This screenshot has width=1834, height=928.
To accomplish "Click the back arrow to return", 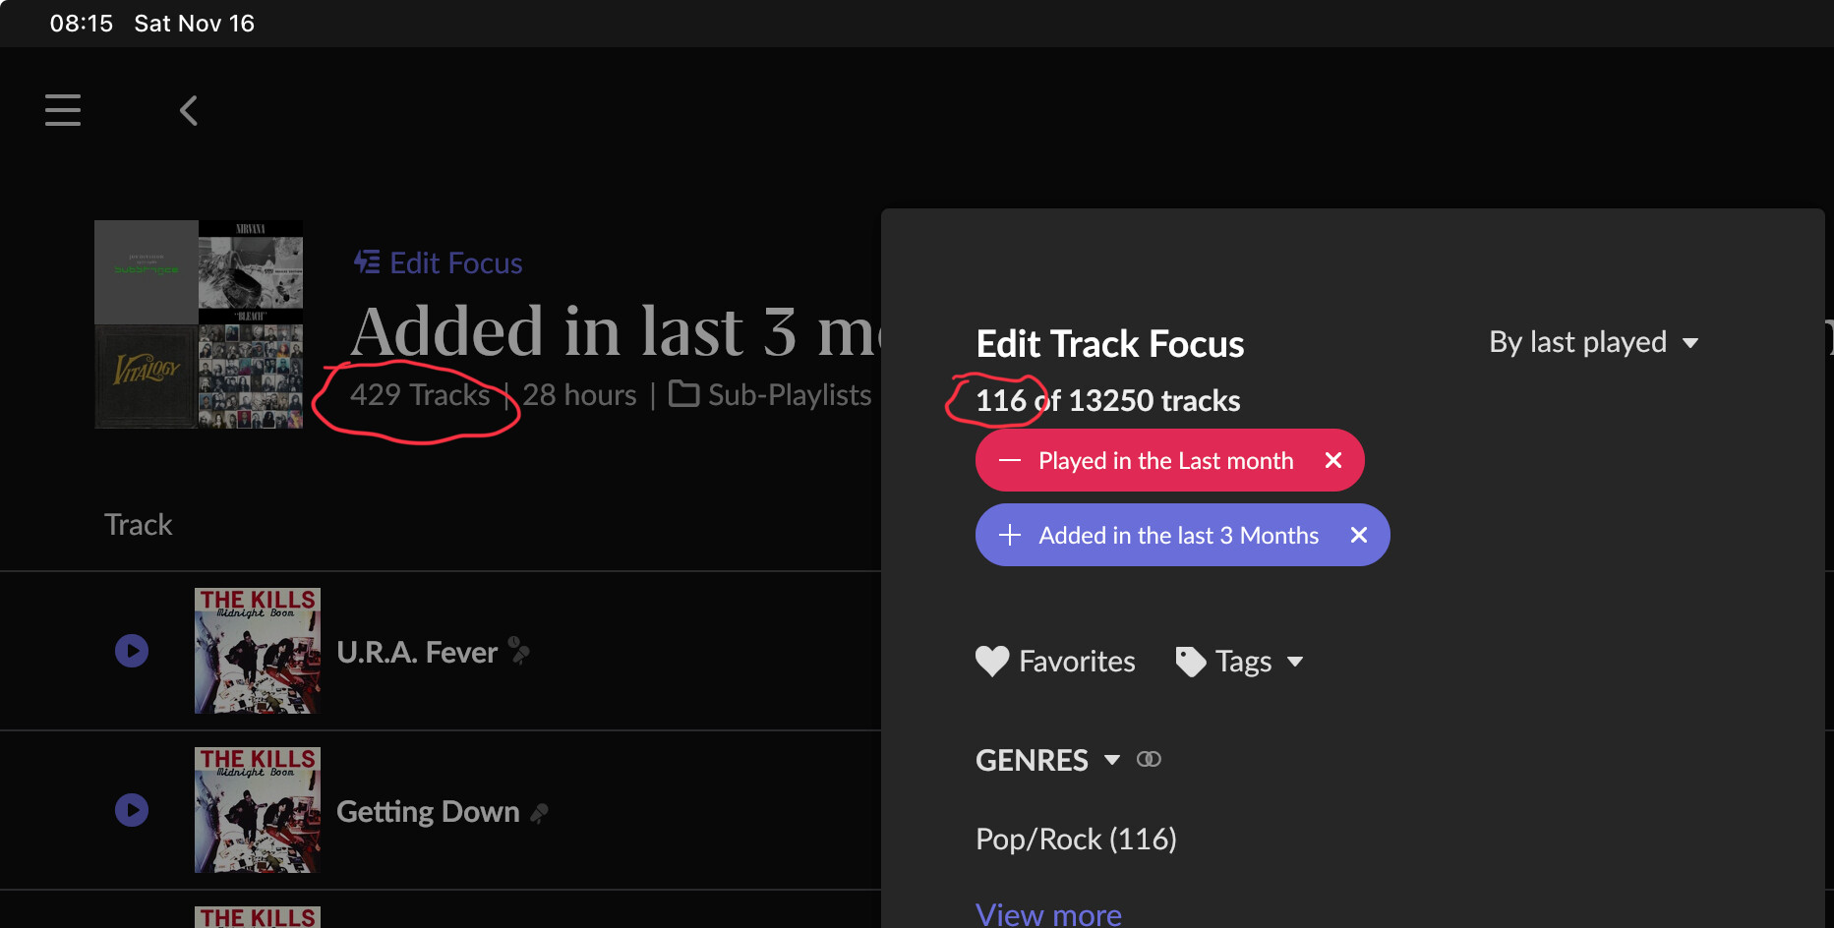I will pyautogui.click(x=188, y=110).
